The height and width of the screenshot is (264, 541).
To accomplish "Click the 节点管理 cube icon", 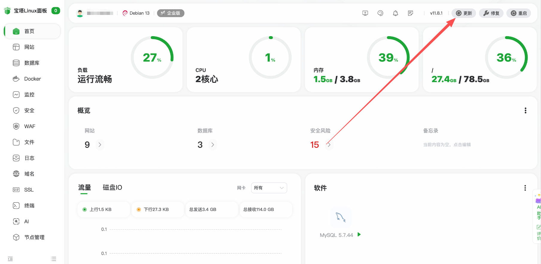I will [x=16, y=237].
